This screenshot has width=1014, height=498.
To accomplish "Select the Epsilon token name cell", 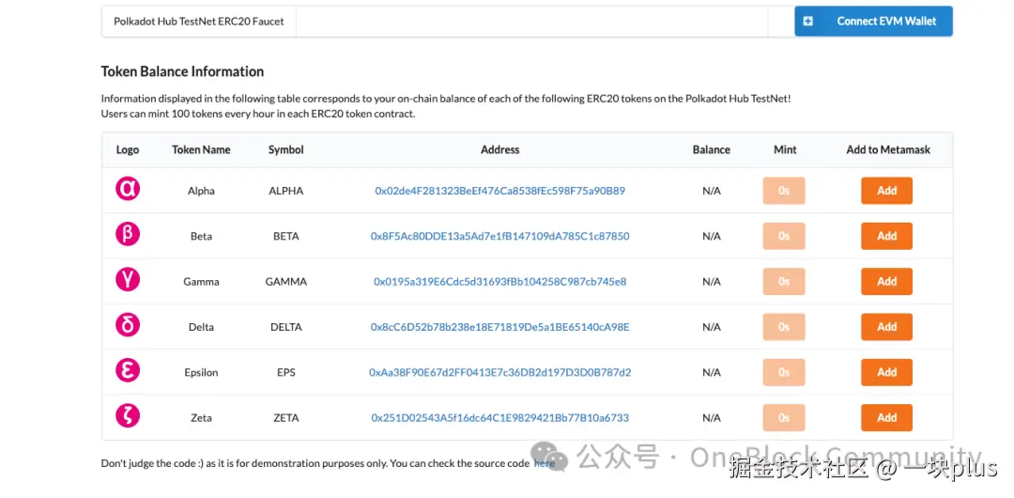I will pos(201,372).
